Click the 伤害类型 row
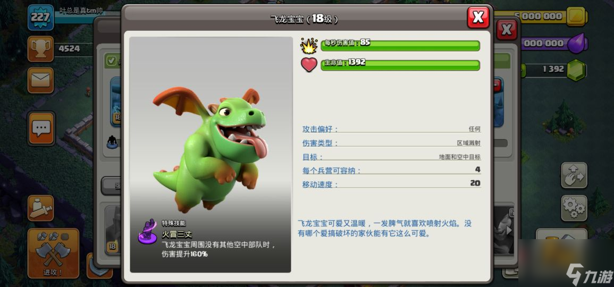 (x=391, y=143)
